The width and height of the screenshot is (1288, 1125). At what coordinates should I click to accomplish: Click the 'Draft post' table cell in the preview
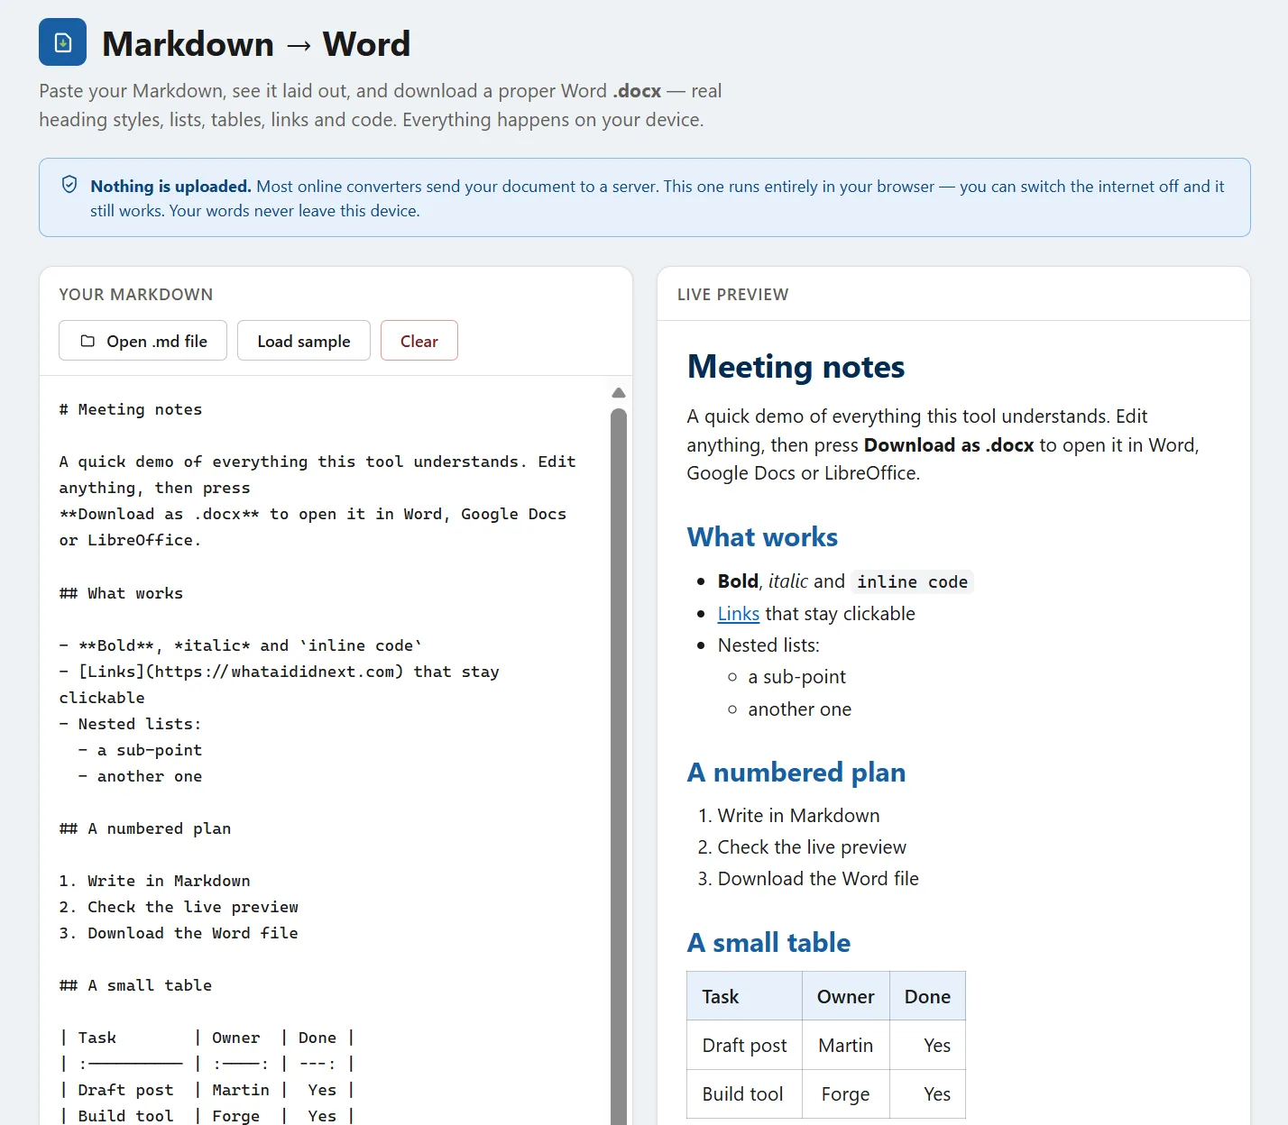[744, 1045]
